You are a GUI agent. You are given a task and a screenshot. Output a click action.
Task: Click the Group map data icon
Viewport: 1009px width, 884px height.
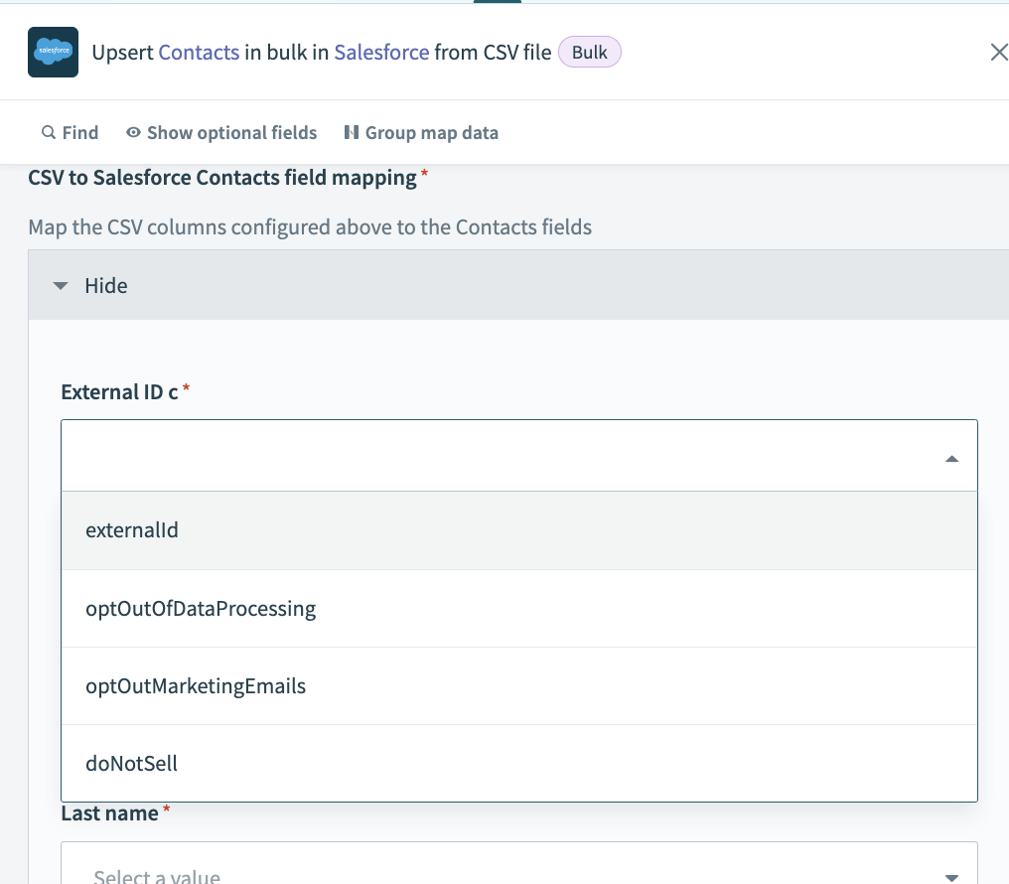(x=352, y=132)
